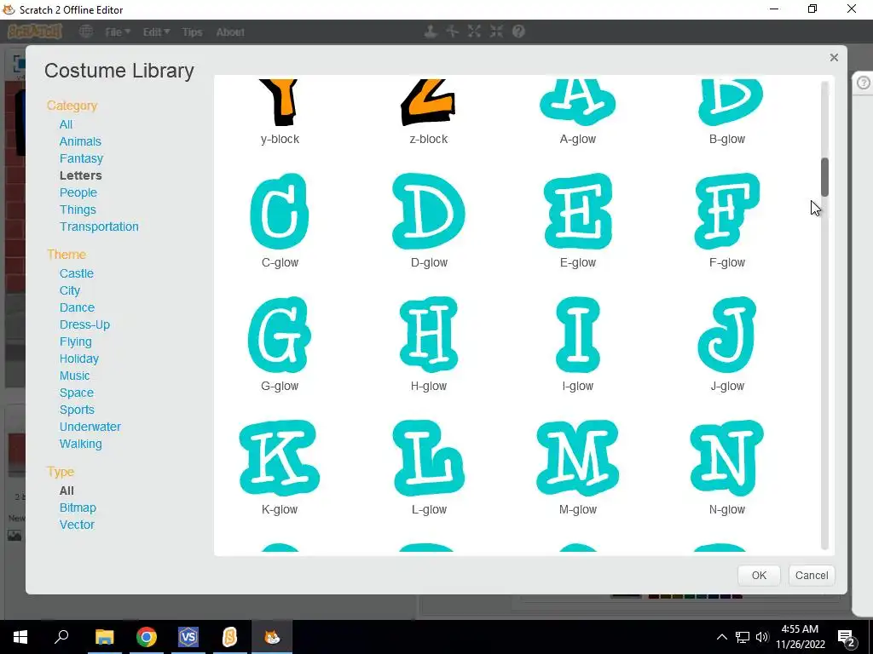Click the language globe icon

coord(86,32)
